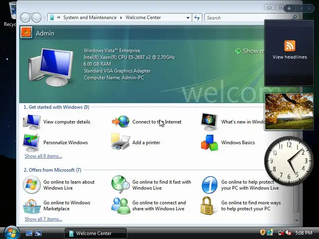Click sidebar previous gadgets page arrow
Screen dimensions: 319x239
pos(301,8)
